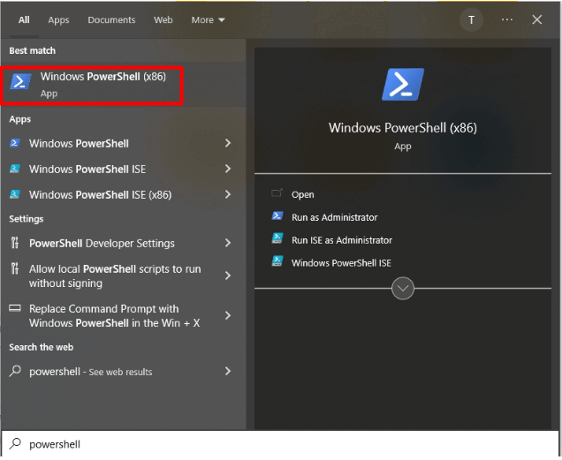Image resolution: width=562 pixels, height=460 pixels.
Task: Click the Windows PowerShell ISE icon in Apps list
Action: pos(15,169)
